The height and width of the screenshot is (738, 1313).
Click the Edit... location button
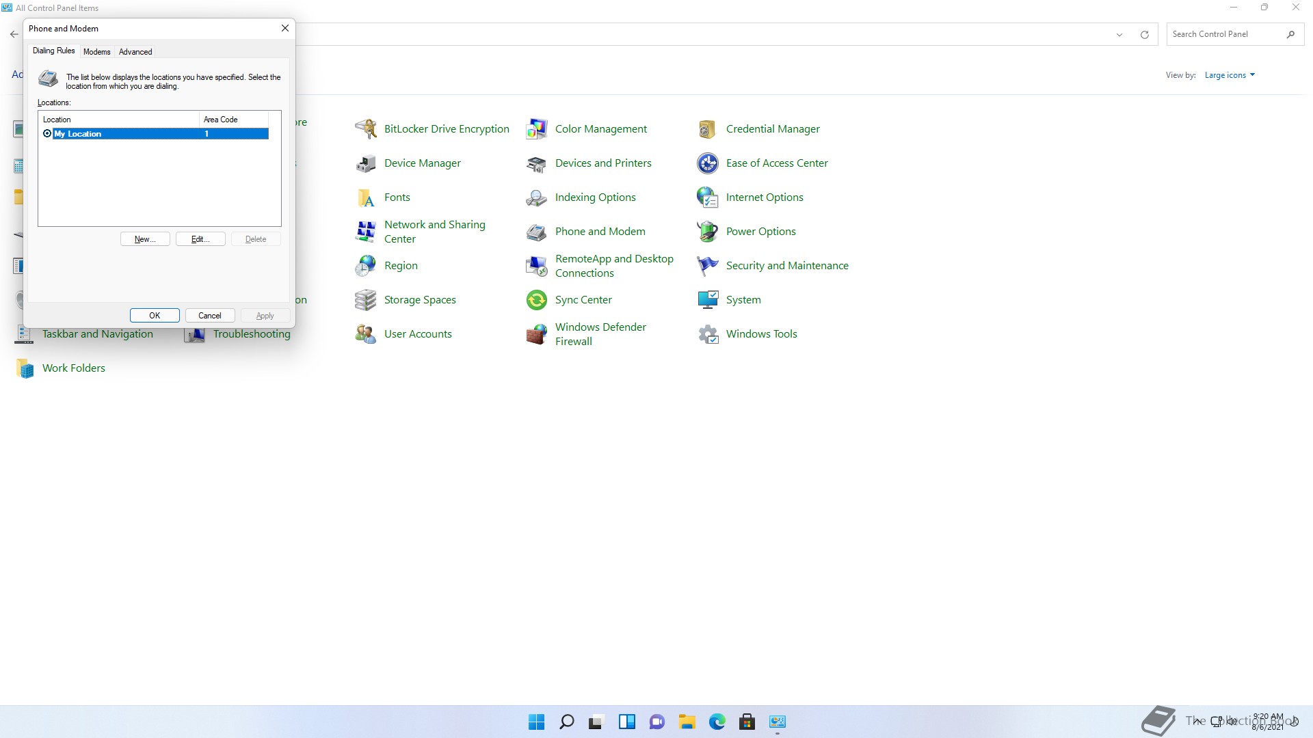coord(200,239)
